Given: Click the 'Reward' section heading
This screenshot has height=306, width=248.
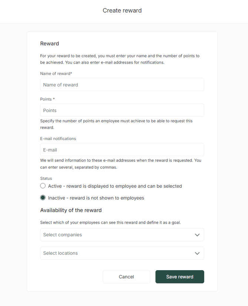Looking at the screenshot, I should click(x=50, y=44).
